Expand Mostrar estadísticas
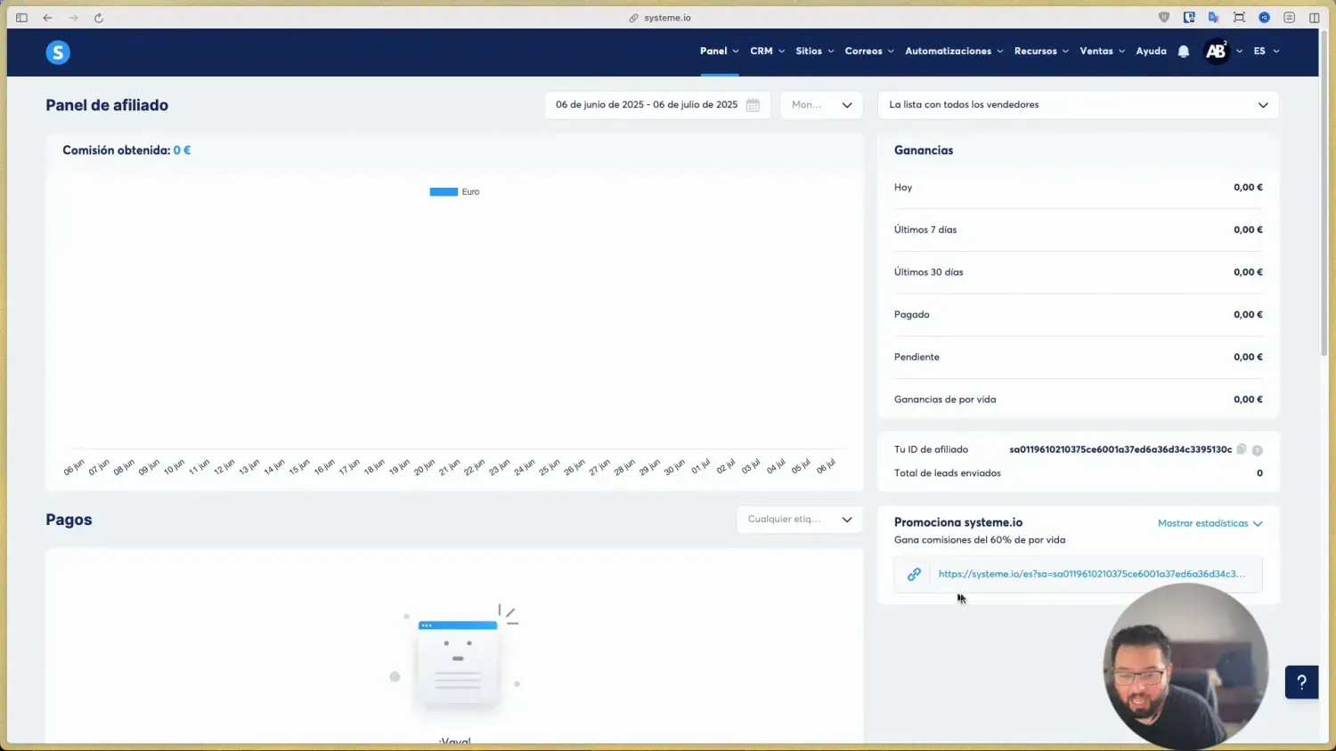 (1210, 523)
